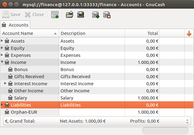This screenshot has width=194, height=135.
Task: Click the Delete Account red-x icon
Action: (x=107, y=15)
